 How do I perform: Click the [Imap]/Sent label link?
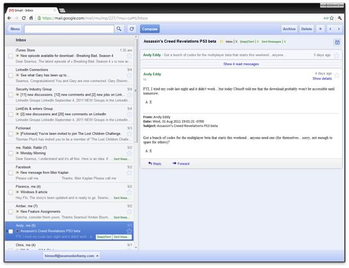247,42
